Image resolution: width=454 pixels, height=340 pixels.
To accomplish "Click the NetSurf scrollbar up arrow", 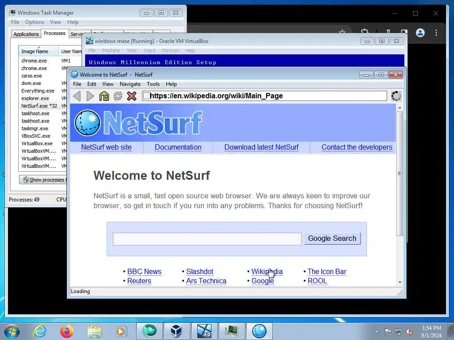I will [399, 108].
